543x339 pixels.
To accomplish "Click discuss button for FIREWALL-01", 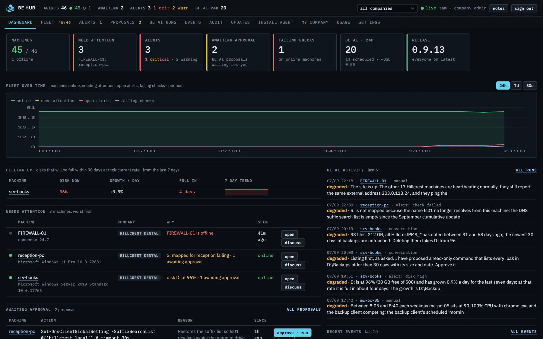I will tap(293, 243).
